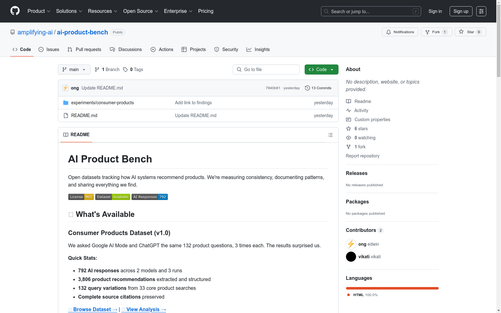Expand the Product menu
Viewport: 501px width, 313px height.
tap(39, 11)
